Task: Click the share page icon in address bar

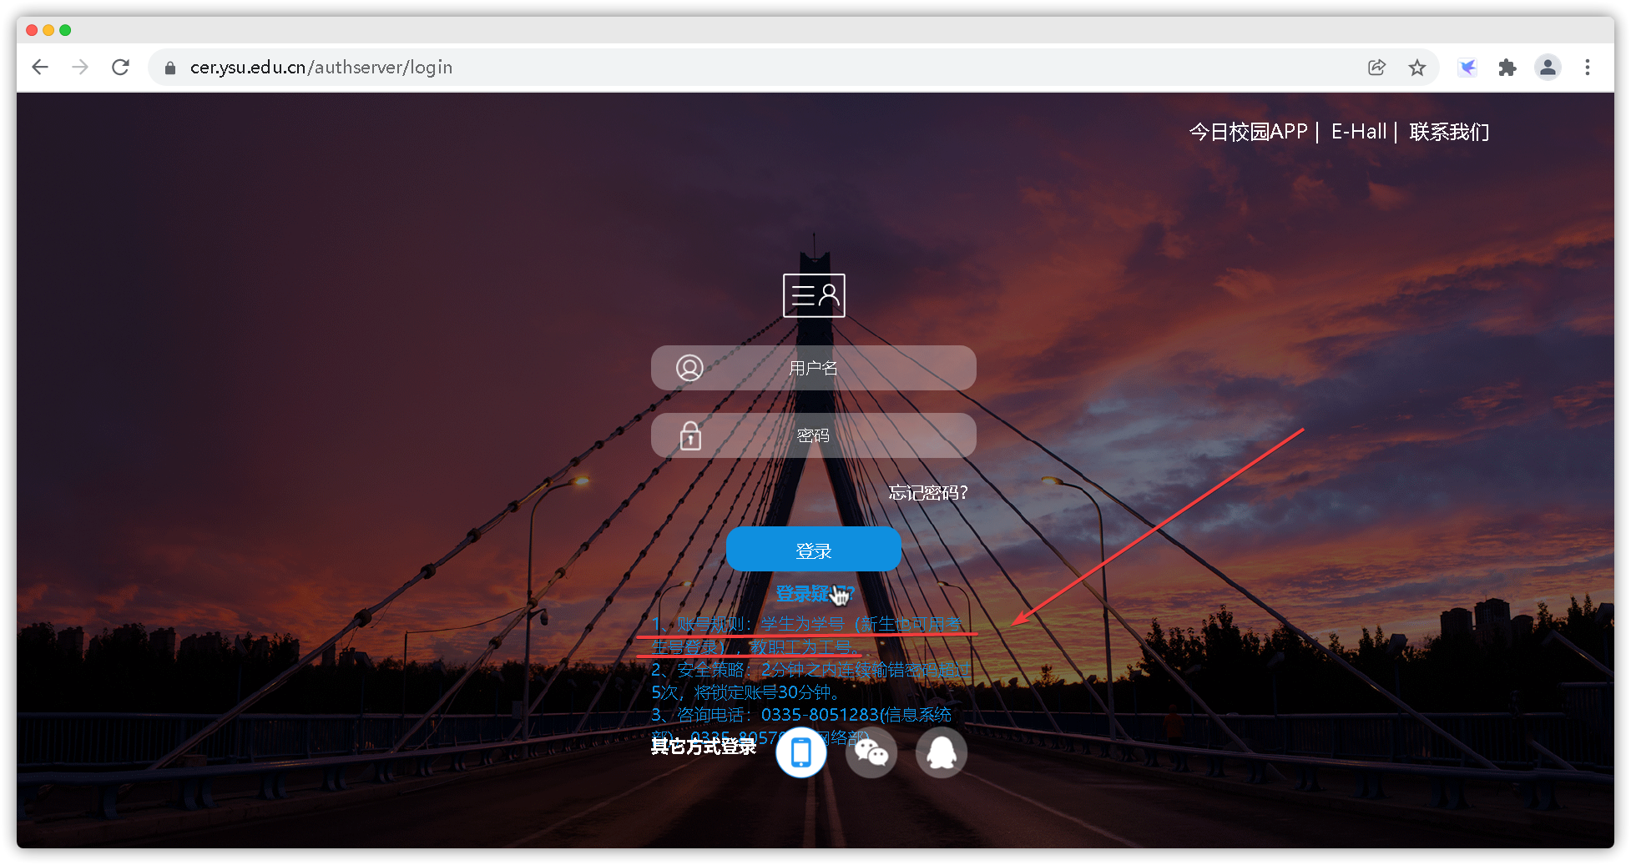Action: [1376, 68]
